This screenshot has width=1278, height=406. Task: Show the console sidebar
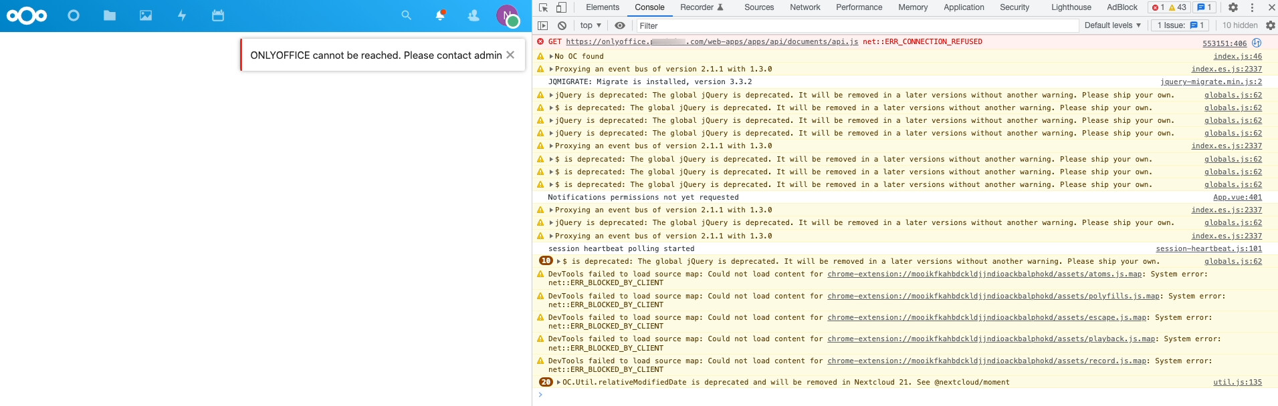pyautogui.click(x=543, y=25)
